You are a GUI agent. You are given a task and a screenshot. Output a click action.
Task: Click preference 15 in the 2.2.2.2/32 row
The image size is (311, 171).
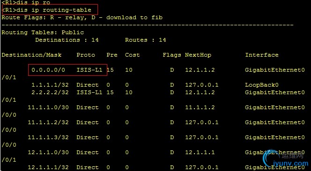pyautogui.click(x=110, y=92)
